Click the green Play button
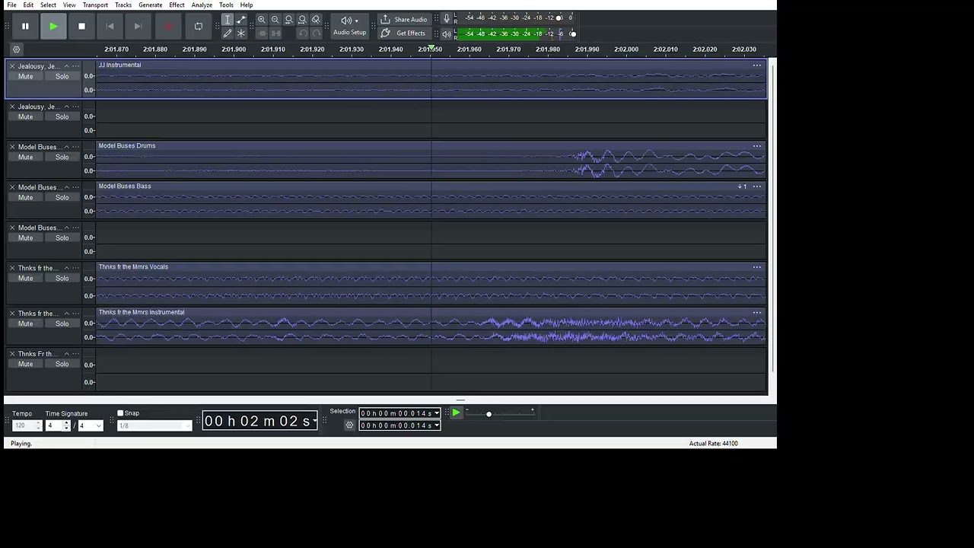Screen dimensions: 974x548 [x=53, y=27]
